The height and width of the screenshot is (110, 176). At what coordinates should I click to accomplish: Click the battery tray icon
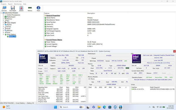coord(164,107)
